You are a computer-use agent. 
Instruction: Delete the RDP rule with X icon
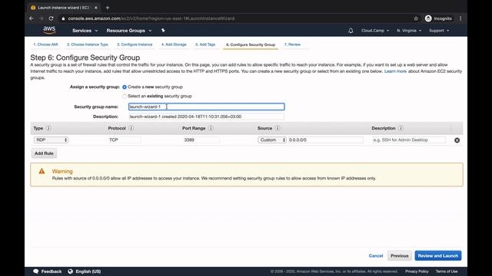pyautogui.click(x=457, y=140)
